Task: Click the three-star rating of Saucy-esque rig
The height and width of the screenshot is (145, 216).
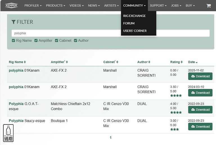Action: pyautogui.click(x=175, y=129)
